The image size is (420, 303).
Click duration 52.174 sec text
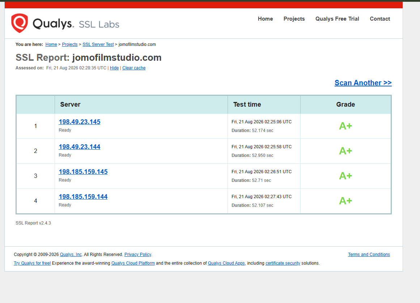252,131
